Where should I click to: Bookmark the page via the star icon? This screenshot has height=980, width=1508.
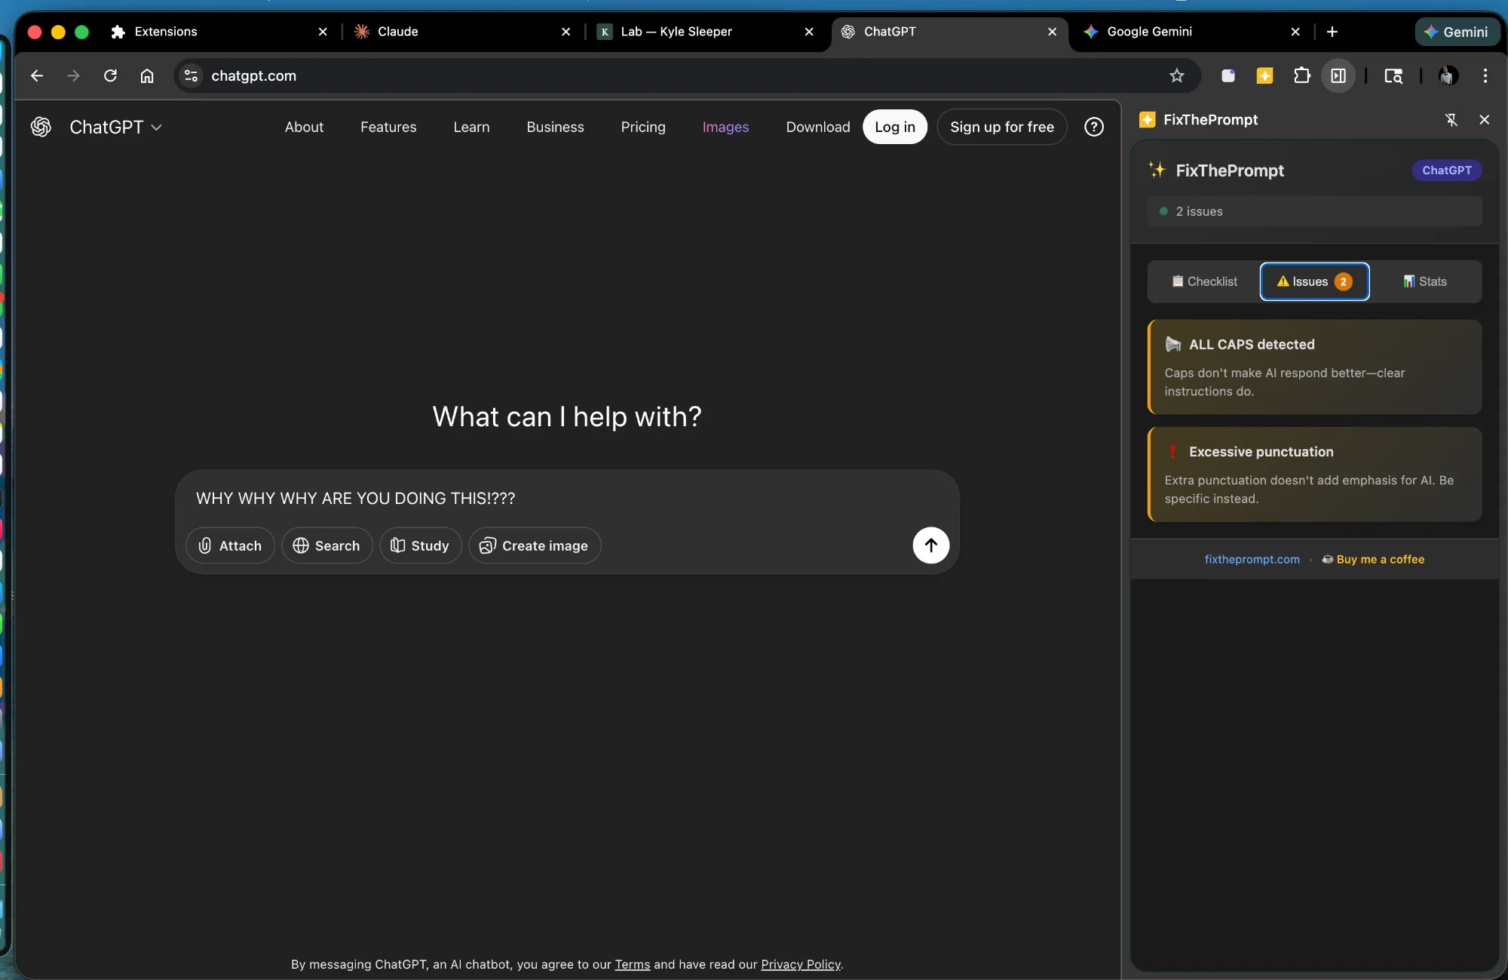tap(1177, 75)
